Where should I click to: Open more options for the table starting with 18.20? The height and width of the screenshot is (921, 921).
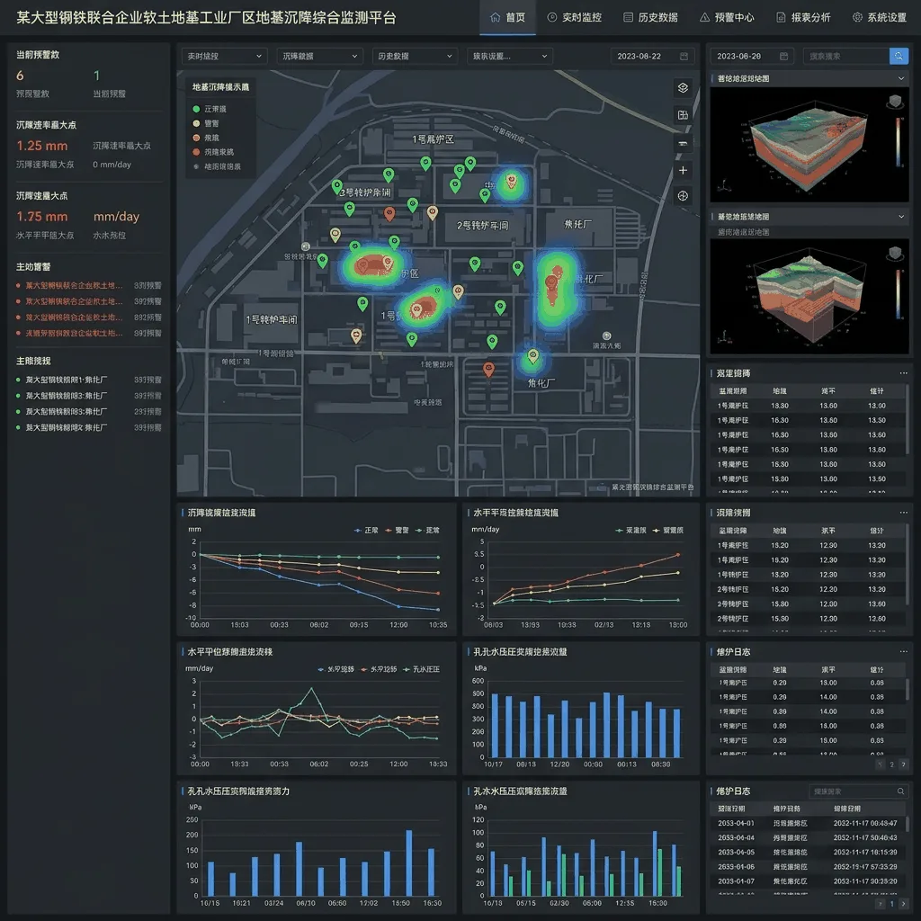(x=903, y=513)
